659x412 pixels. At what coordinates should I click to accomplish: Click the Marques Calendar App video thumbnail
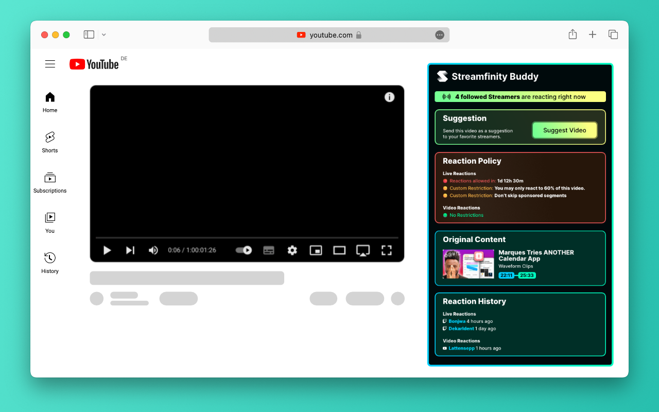click(469, 264)
